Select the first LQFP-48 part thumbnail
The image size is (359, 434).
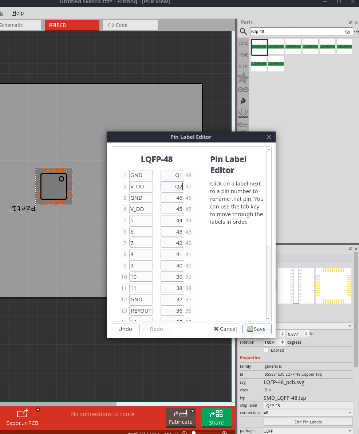click(x=259, y=47)
